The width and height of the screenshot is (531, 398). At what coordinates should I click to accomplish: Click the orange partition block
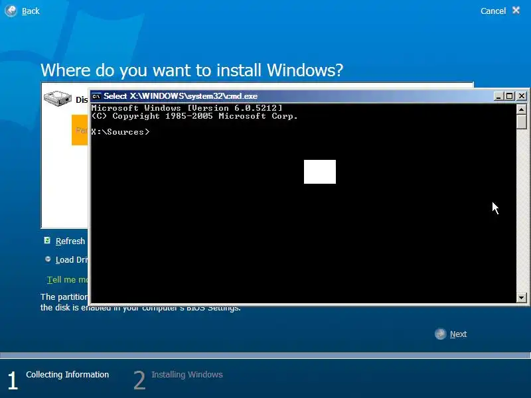click(x=80, y=130)
